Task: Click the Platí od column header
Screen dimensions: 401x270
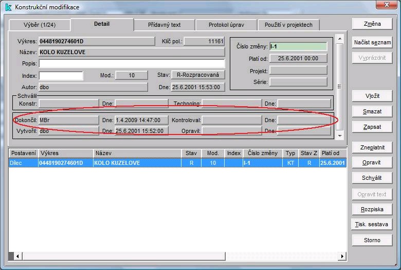Action: 333,153
